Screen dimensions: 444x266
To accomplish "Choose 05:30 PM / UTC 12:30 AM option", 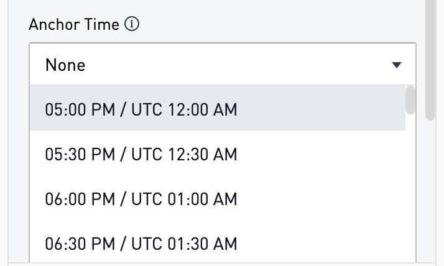I will click(218, 154).
